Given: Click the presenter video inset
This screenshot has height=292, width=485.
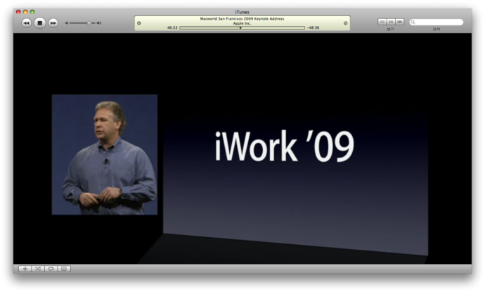Looking at the screenshot, I should tap(105, 155).
